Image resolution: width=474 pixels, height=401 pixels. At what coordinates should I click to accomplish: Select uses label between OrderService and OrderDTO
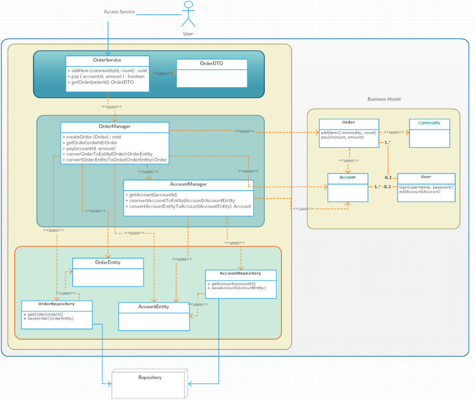pos(162,74)
